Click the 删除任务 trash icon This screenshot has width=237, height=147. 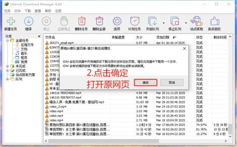(x=82, y=21)
